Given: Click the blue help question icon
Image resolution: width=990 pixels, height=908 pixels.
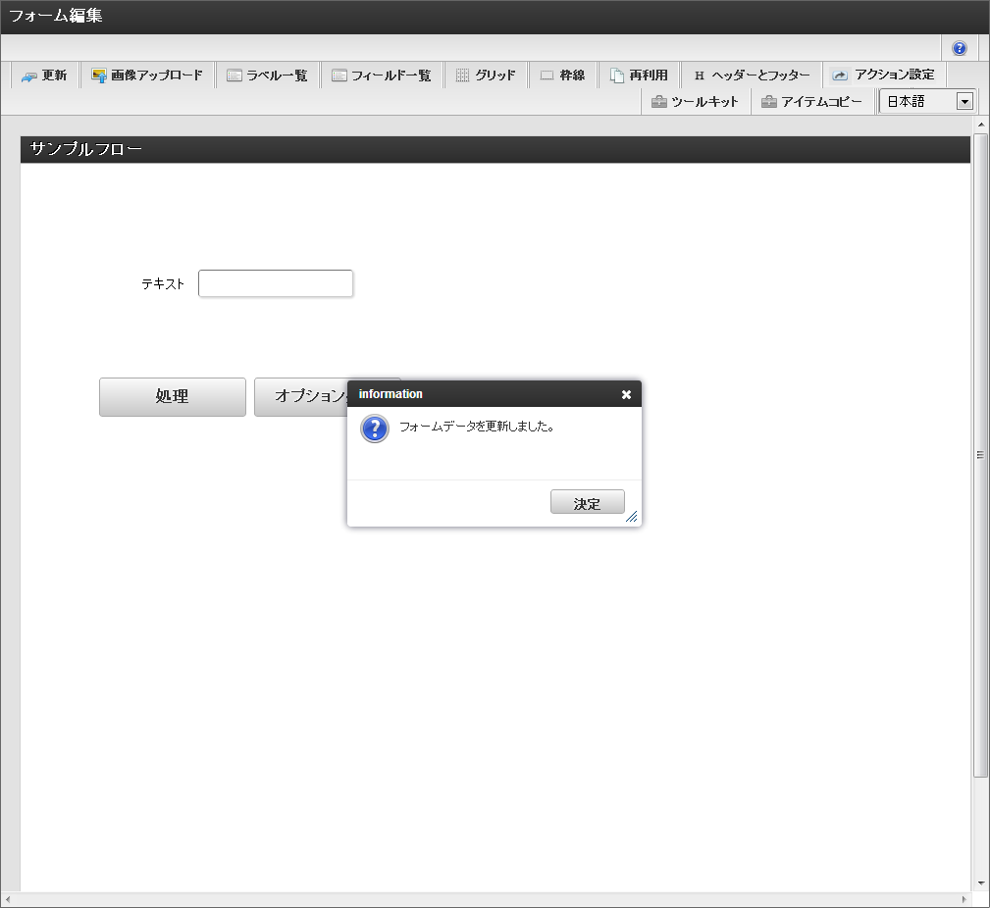Looking at the screenshot, I should coord(960,48).
